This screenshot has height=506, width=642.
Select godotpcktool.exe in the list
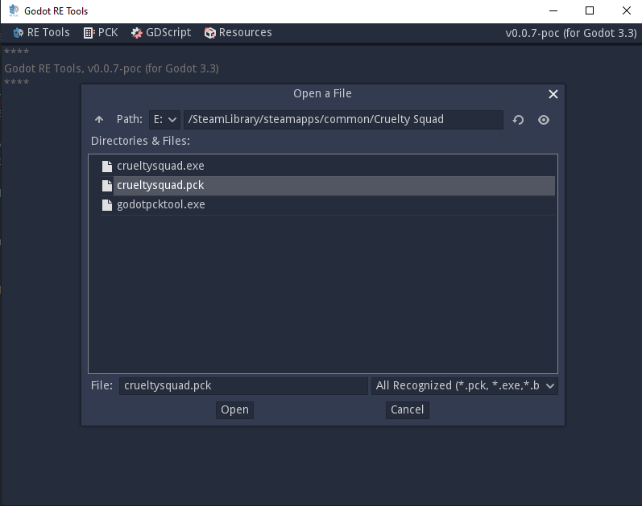161,205
